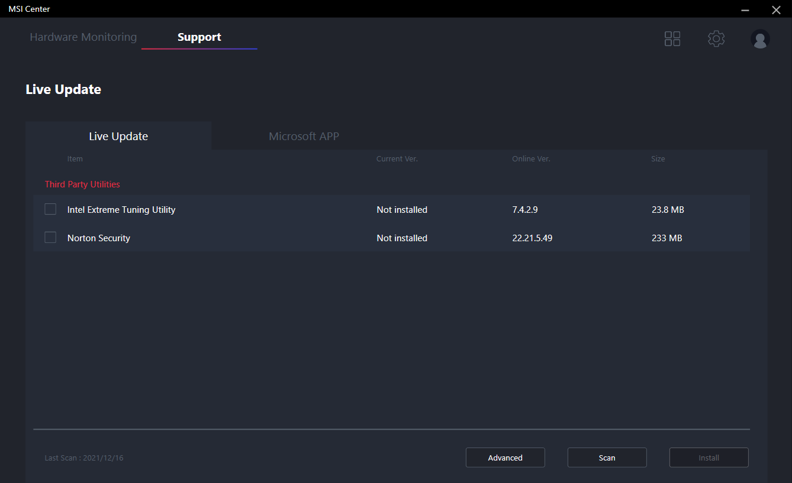Screen dimensions: 792x483
Task: Click the Online Ver. column header
Action: point(532,159)
